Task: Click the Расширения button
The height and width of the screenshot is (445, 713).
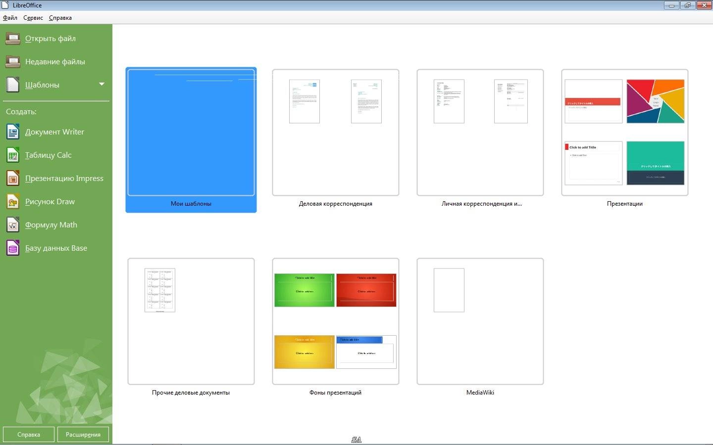Action: [x=83, y=435]
